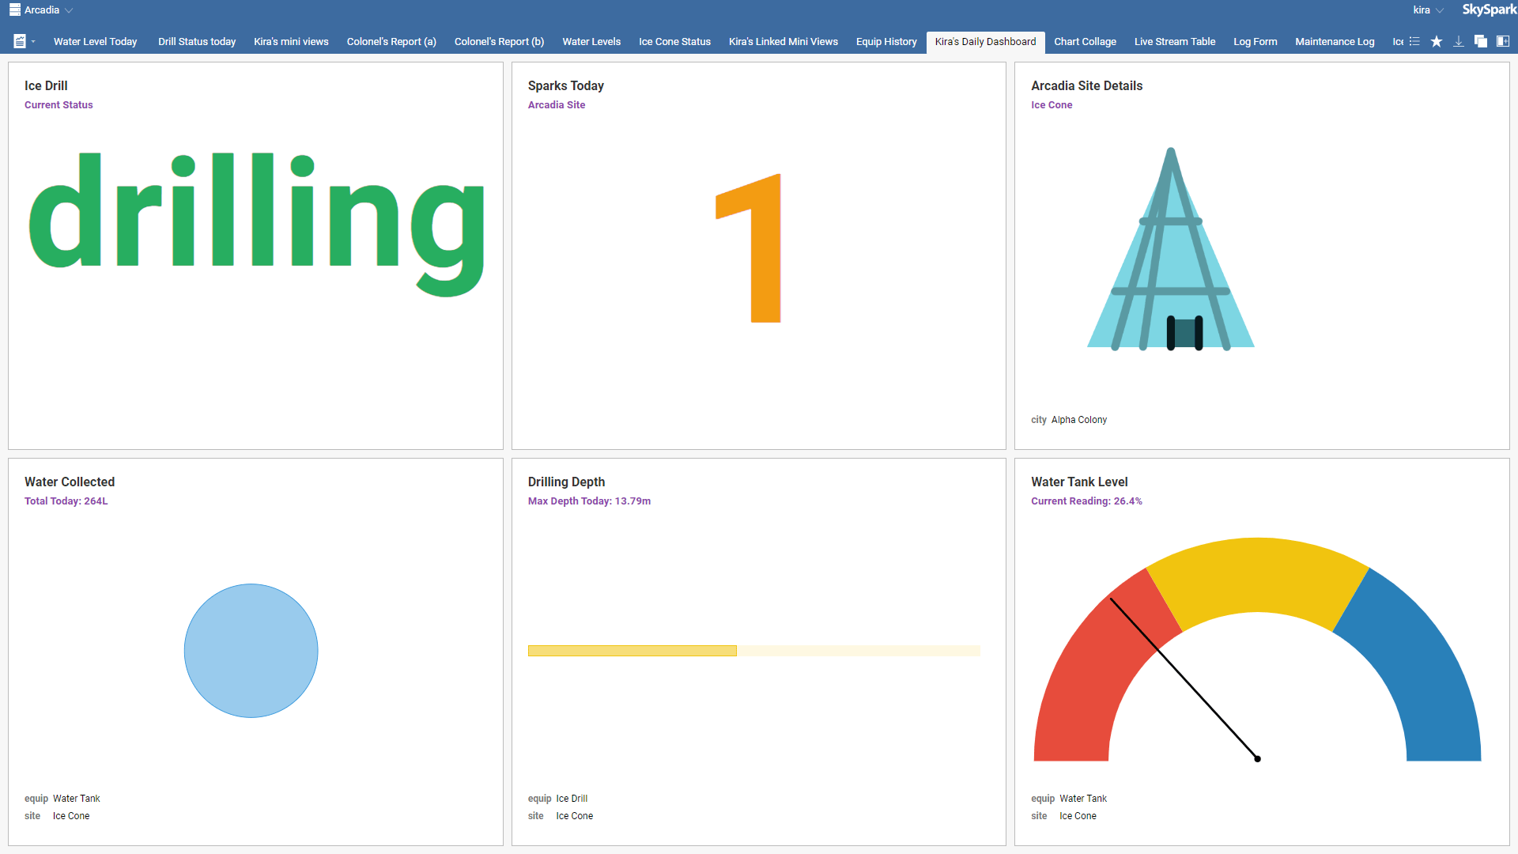
Task: Click the yellow Drilling Depth progress bar
Action: (632, 651)
